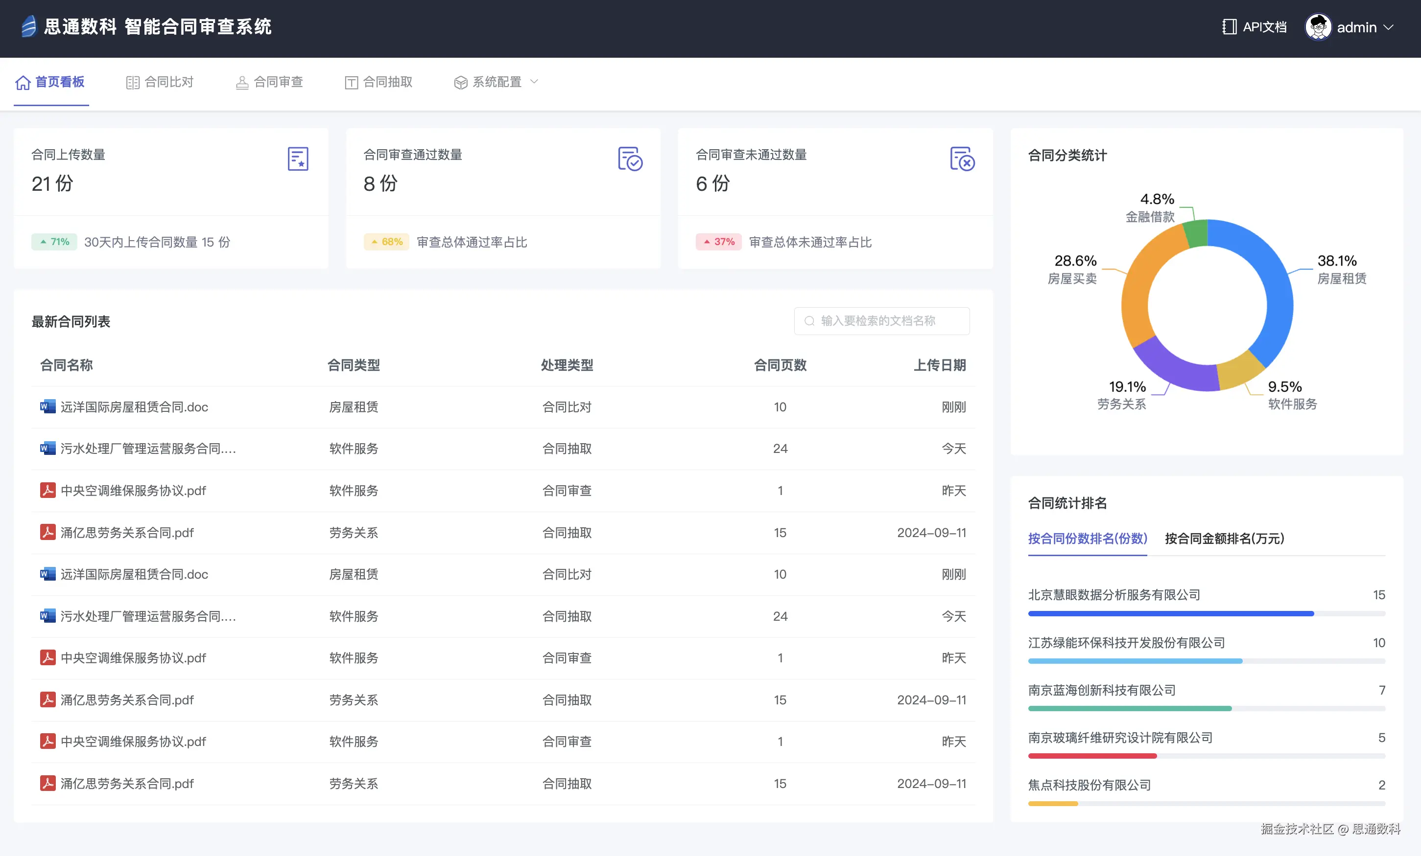Click the 合同上传数量 document star icon
The height and width of the screenshot is (856, 1421).
tap(298, 159)
